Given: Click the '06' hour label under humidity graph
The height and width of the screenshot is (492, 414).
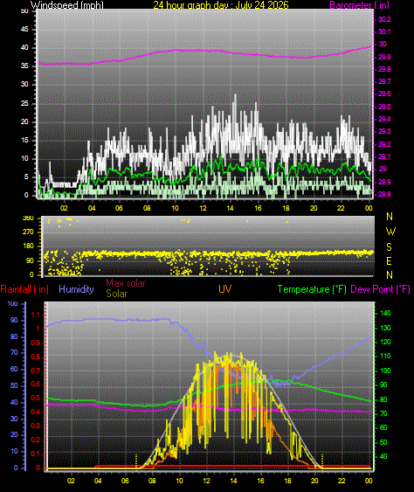Looking at the screenshot, I should (125, 481).
